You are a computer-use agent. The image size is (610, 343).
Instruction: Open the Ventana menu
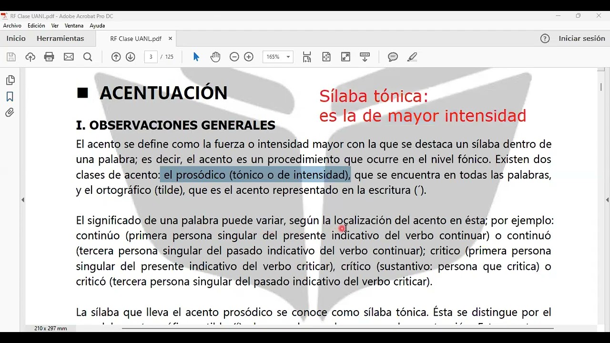pyautogui.click(x=74, y=26)
